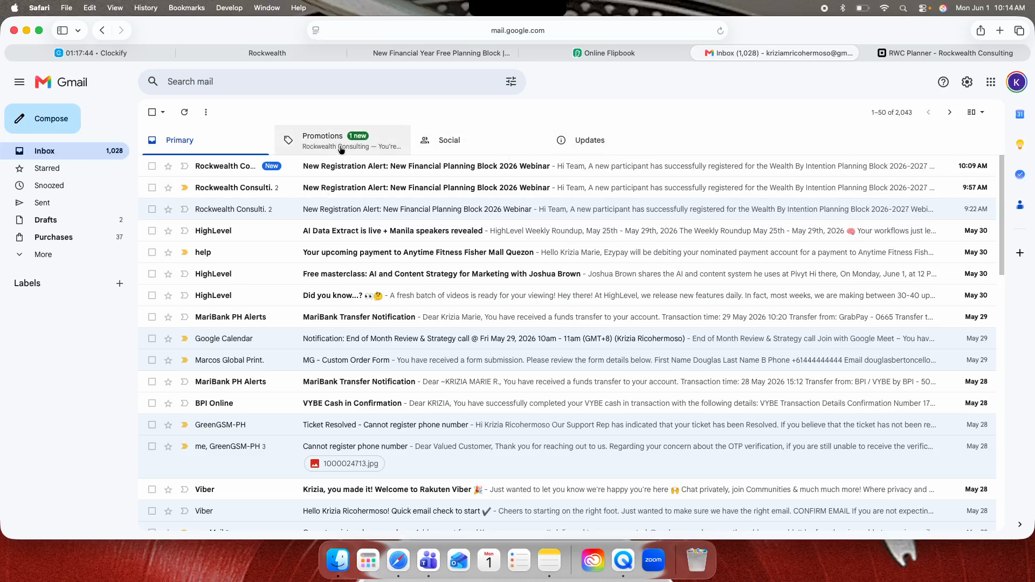Open Drafts folder

point(46,220)
